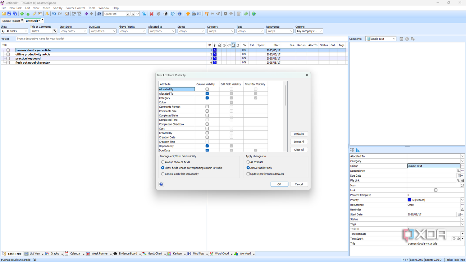Screen dimensions: 466x262
Task: Open the Source Control menu
Action: [x=75, y=8]
